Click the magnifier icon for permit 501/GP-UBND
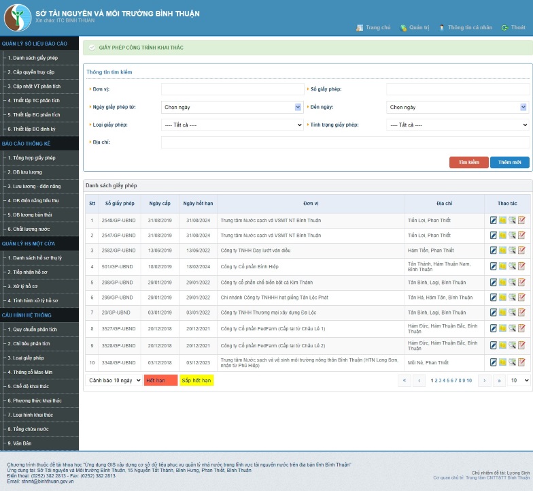Screen dimensions: 533x491 point(513,266)
